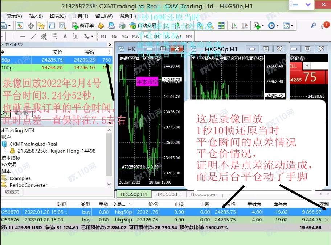331x245 pixels.
Task: Switch to the M15 timeframe
Action: [x=125, y=37]
